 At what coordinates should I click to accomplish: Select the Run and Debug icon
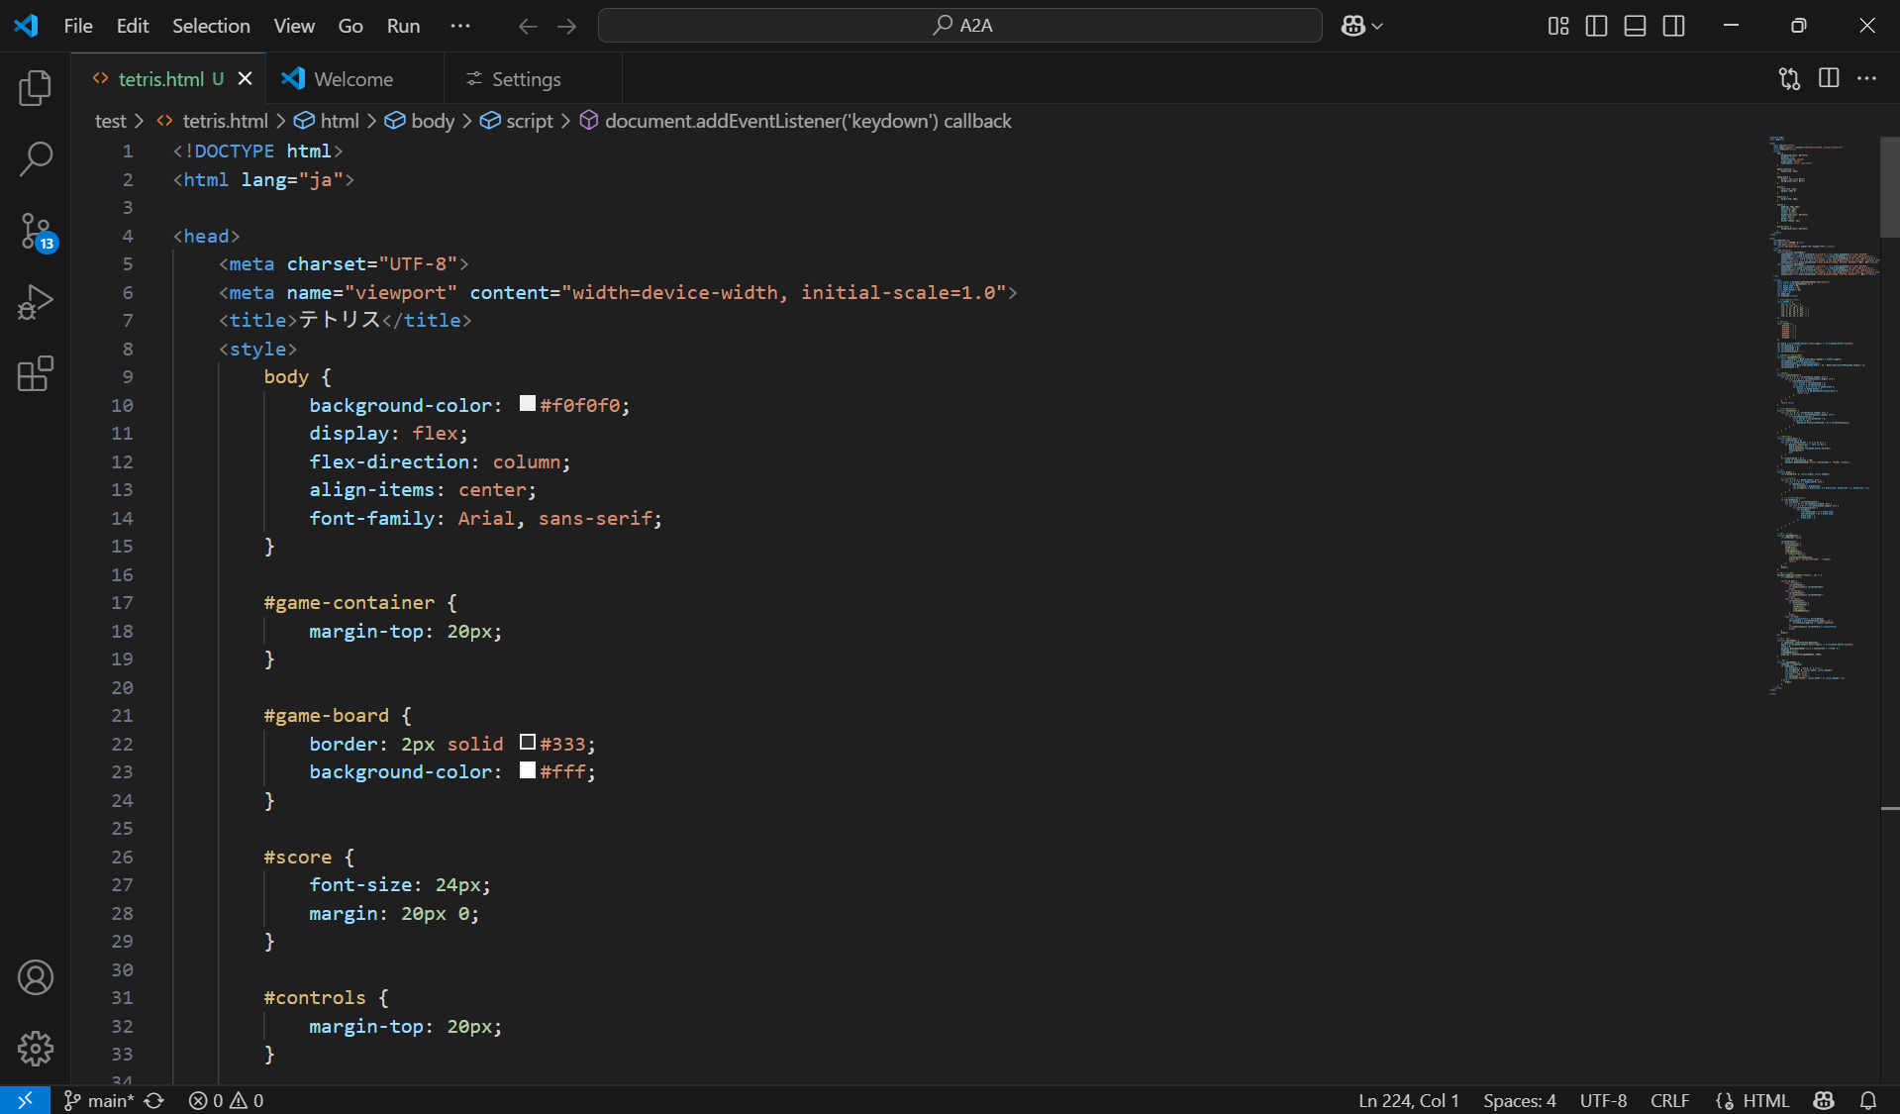tap(36, 302)
